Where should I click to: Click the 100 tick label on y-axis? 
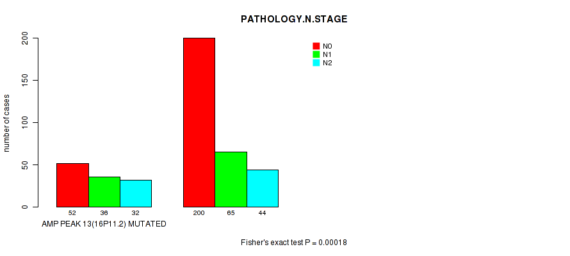[x=25, y=123]
